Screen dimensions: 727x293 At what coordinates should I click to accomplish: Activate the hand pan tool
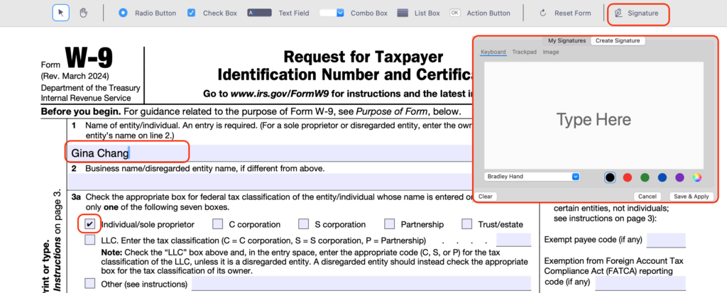click(84, 13)
